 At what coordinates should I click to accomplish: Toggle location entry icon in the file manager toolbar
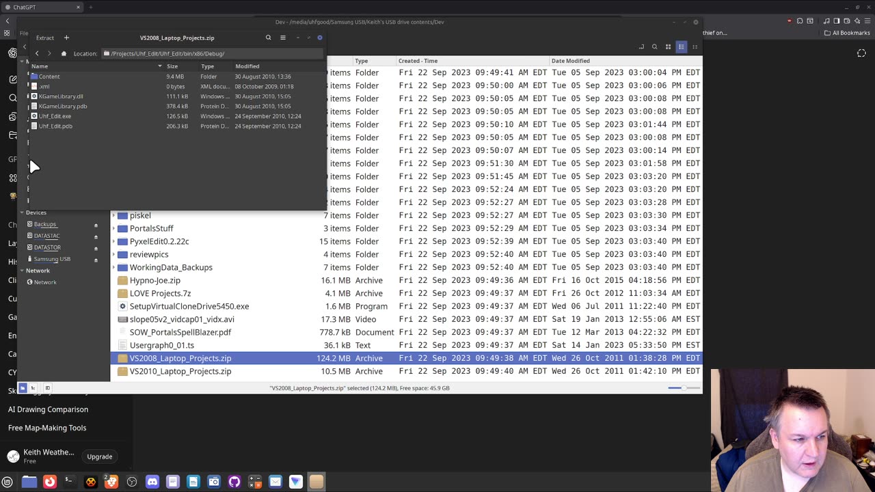click(641, 46)
